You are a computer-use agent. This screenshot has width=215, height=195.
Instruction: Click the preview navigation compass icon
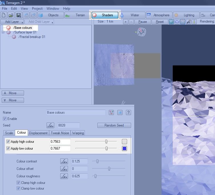(x=141, y=32)
